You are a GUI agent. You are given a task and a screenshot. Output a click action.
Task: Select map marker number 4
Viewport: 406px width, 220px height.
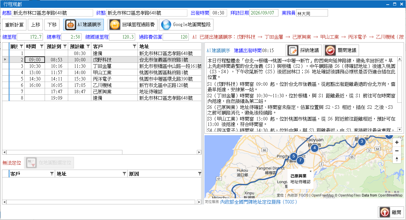tap(314, 148)
